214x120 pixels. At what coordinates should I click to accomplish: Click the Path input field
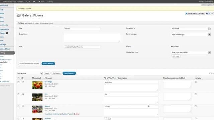point(82,47)
